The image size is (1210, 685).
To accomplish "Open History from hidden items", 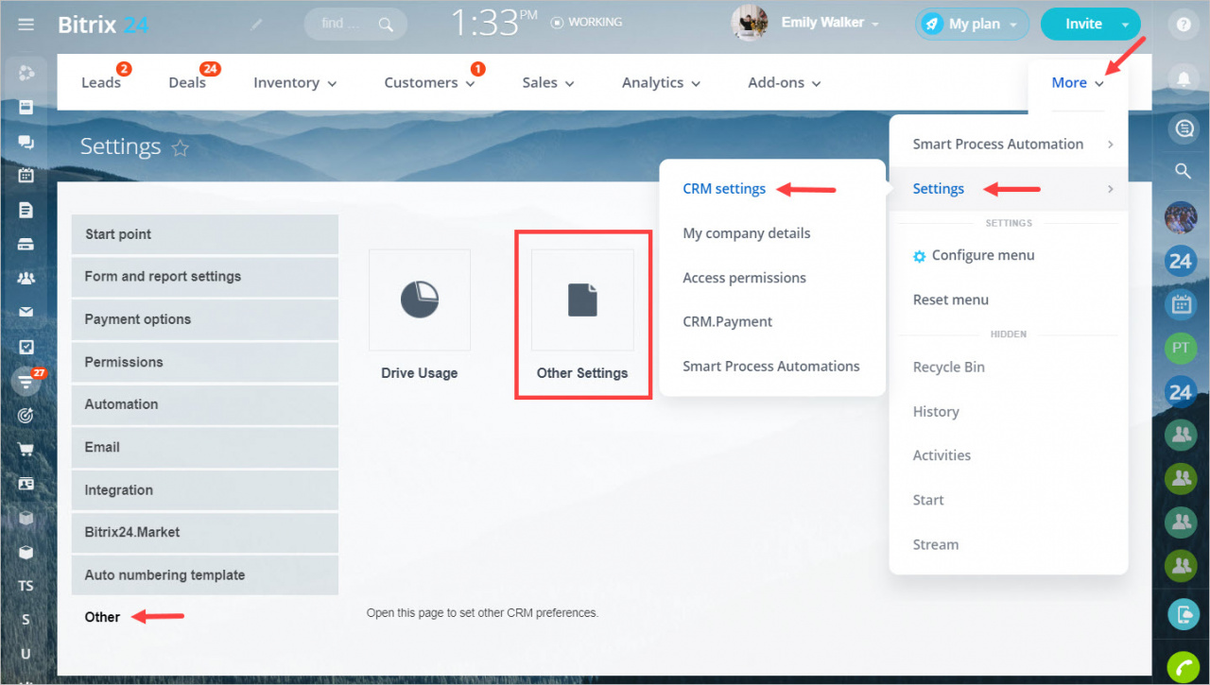I will click(x=936, y=412).
